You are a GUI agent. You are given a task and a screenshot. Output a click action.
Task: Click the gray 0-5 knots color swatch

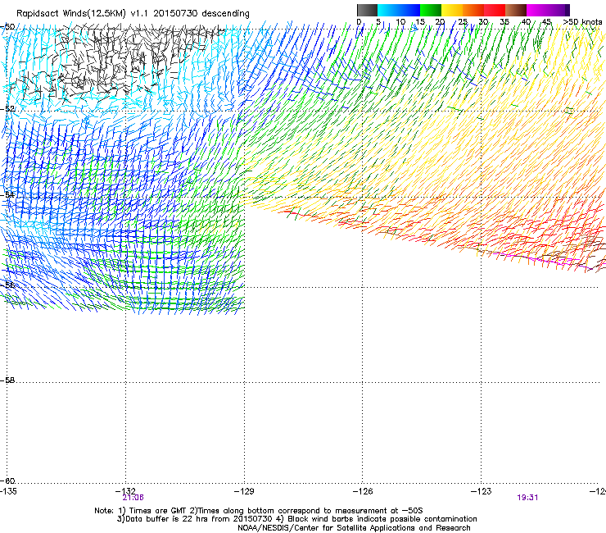[x=367, y=10]
